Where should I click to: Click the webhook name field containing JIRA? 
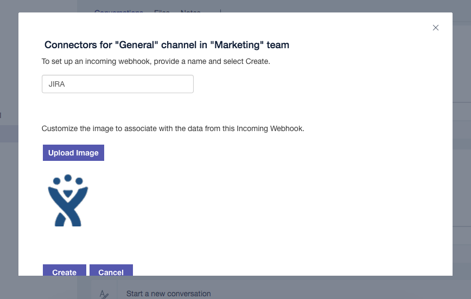pyautogui.click(x=117, y=84)
